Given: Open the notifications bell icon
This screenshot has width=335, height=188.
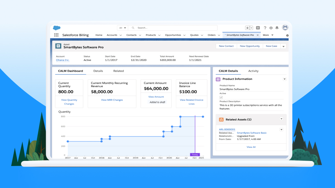Looking at the screenshot, I should [277, 28].
